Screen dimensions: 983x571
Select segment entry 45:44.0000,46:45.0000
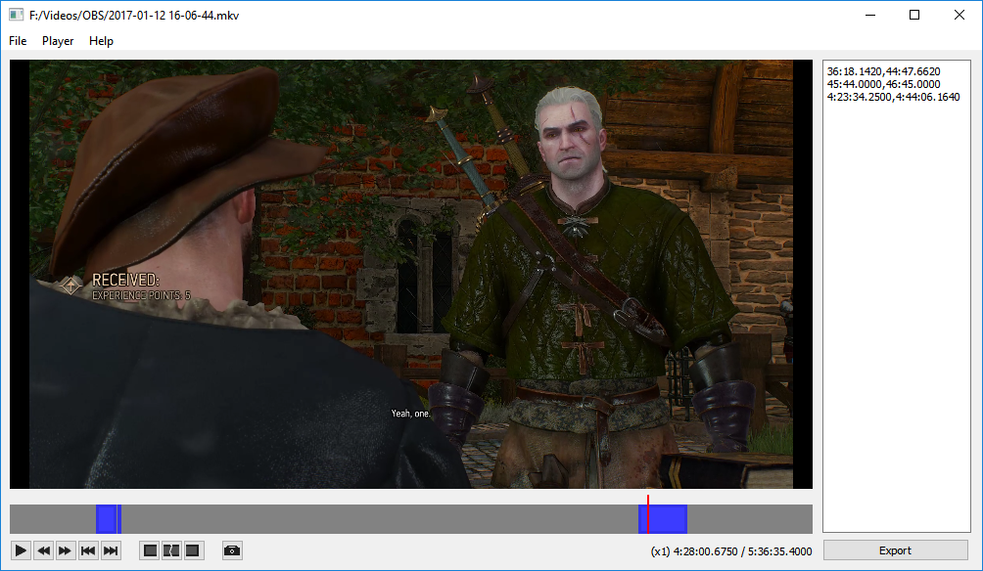point(883,84)
